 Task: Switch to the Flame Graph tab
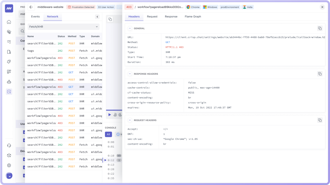pyautogui.click(x=193, y=16)
